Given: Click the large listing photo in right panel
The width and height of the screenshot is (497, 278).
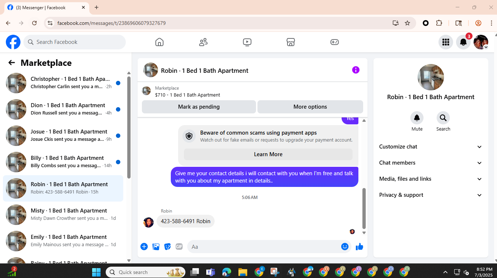Looking at the screenshot, I should (431, 77).
